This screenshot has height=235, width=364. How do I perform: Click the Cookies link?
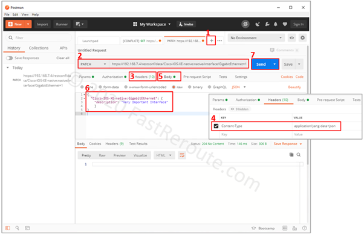click(x=287, y=77)
